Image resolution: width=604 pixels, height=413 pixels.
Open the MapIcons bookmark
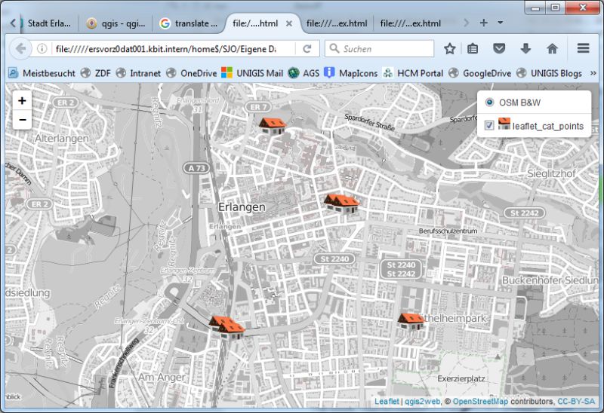[351, 73]
